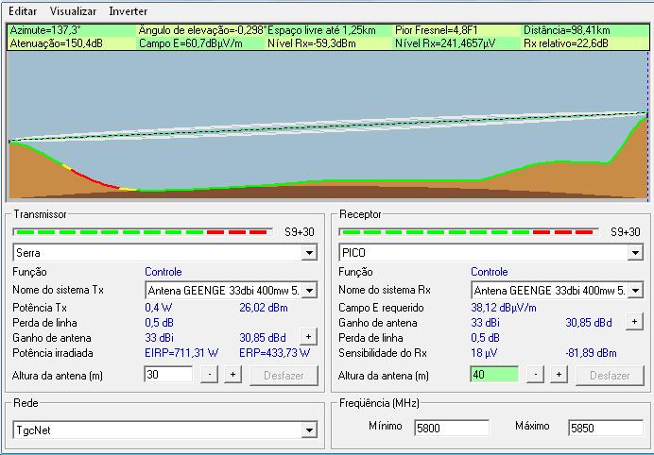The image size is (654, 455).
Task: Decrease receiver antenna height with minus button
Action: click(535, 375)
